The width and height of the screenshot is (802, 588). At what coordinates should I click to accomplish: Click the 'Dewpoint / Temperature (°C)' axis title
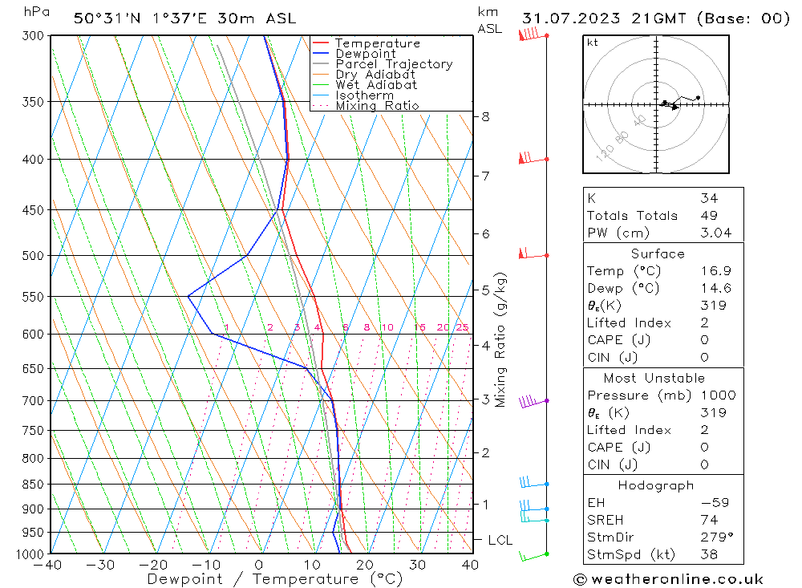[275, 579]
